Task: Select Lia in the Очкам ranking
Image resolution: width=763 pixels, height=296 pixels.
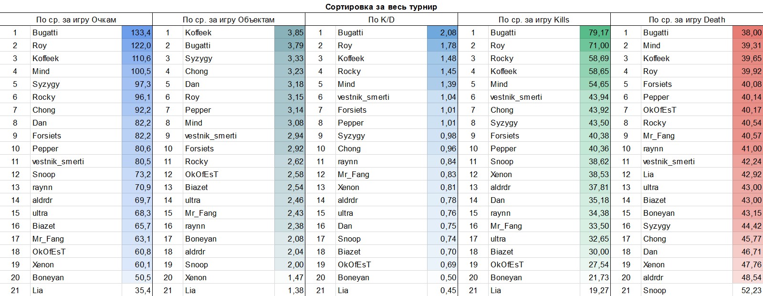Action: click(x=38, y=290)
